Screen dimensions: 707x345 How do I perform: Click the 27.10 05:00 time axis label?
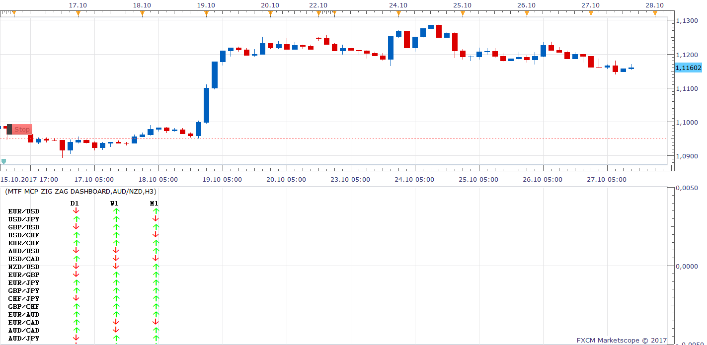(x=607, y=179)
